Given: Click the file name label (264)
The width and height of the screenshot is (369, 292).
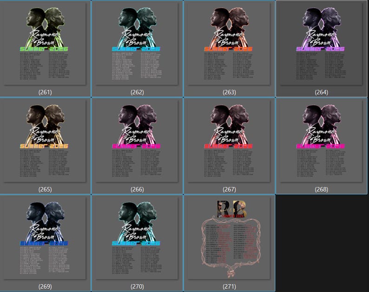Looking at the screenshot, I should coord(321,92).
